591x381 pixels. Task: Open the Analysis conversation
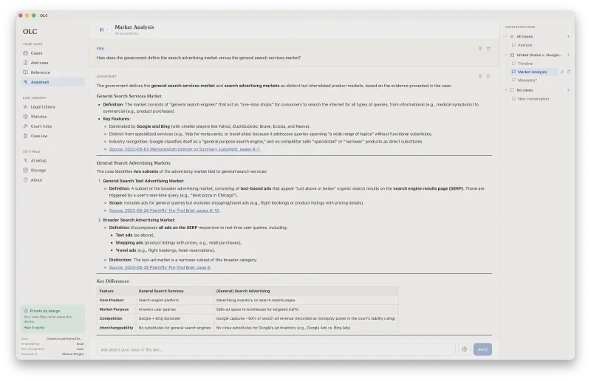(x=525, y=45)
